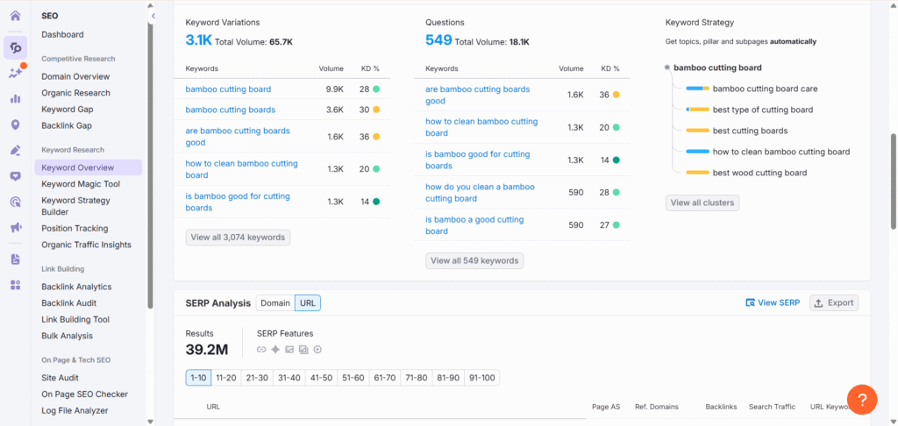Select results range 41-50
Viewport: 898px width, 426px height.
pos(321,378)
